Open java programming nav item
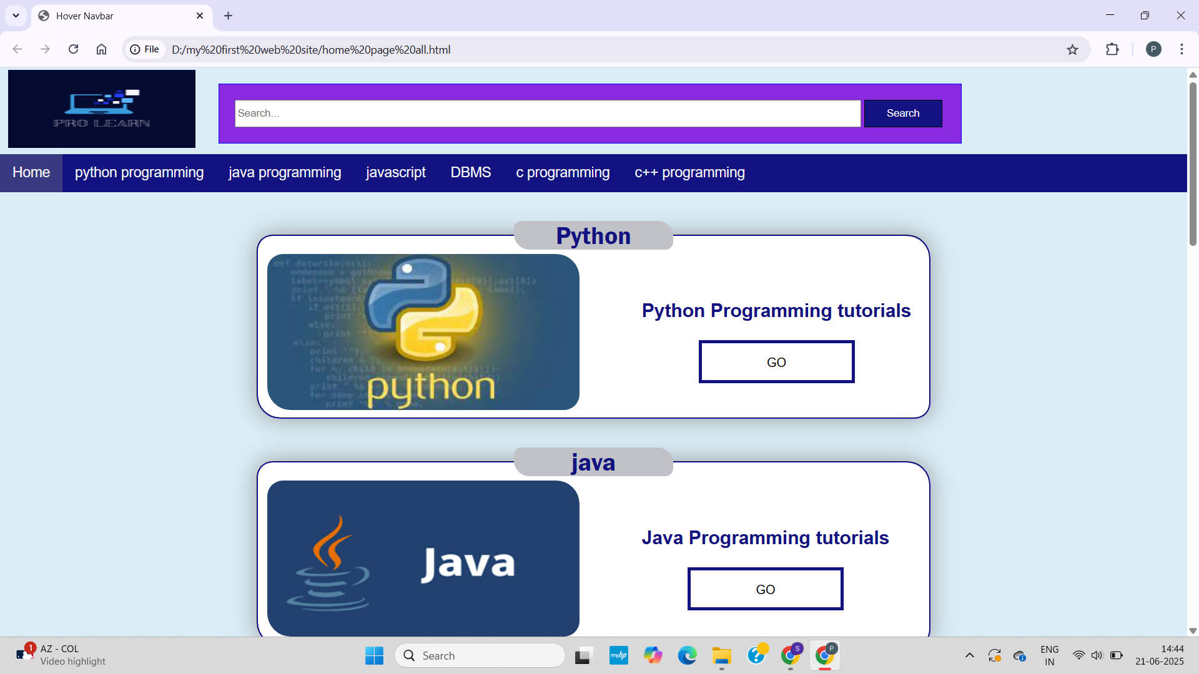 [285, 173]
